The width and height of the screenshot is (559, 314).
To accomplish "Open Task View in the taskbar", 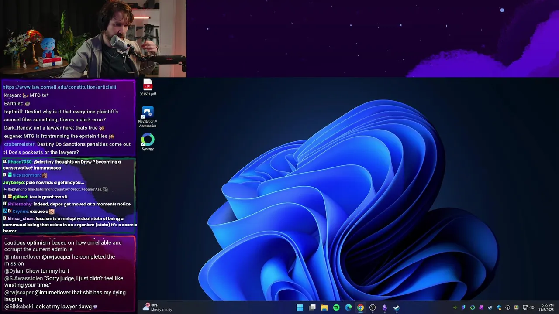I will point(312,307).
